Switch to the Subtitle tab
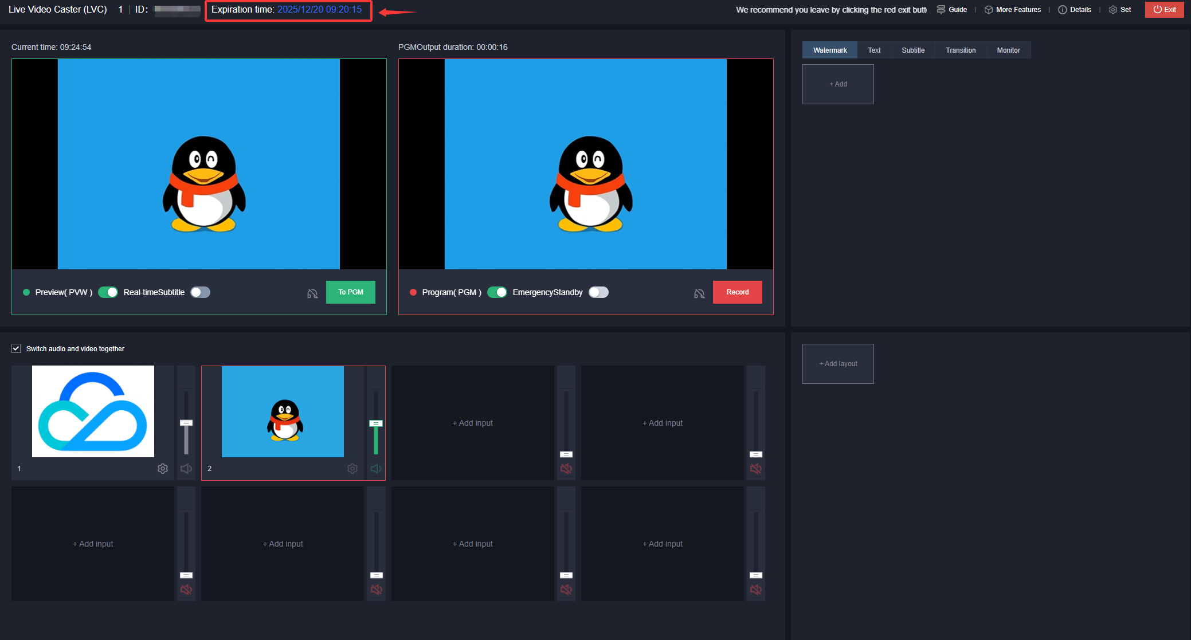The image size is (1191, 640). (913, 50)
